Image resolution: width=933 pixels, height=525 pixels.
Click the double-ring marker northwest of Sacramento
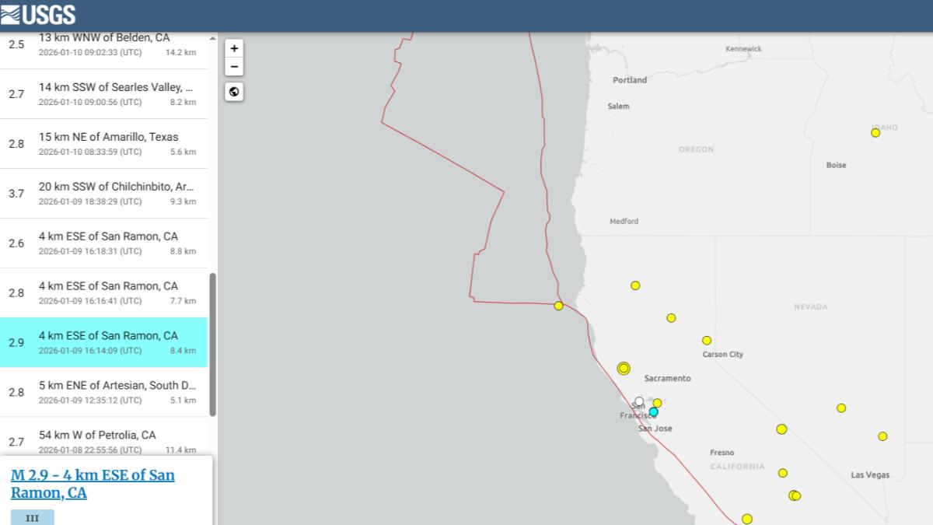coord(624,368)
